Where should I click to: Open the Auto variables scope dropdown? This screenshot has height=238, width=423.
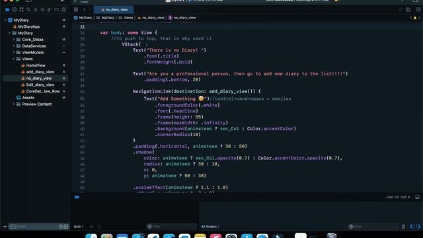tap(79, 227)
